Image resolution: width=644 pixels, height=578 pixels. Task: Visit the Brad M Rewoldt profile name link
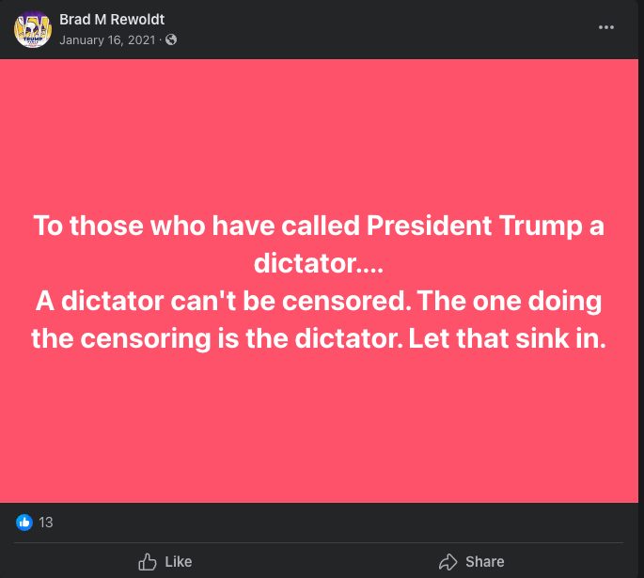coord(111,19)
